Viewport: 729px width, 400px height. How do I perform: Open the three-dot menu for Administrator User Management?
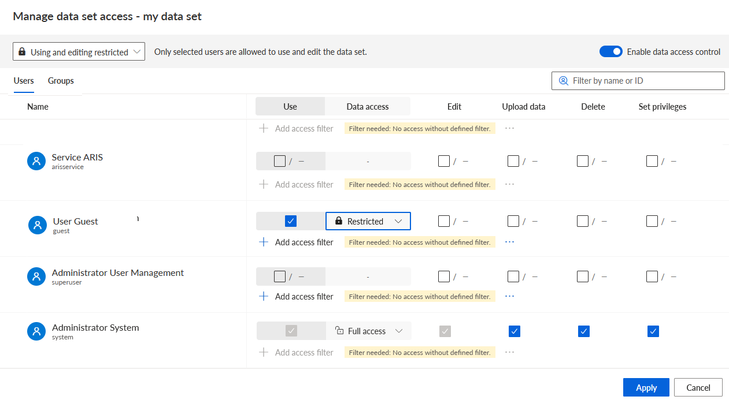point(509,296)
